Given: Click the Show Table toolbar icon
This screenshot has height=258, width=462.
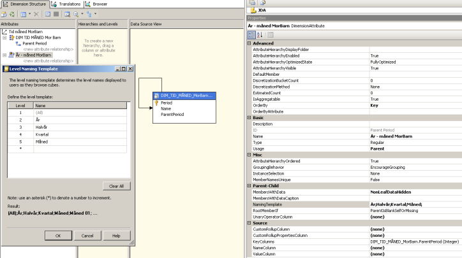Looking at the screenshot, I should click(x=48, y=14).
